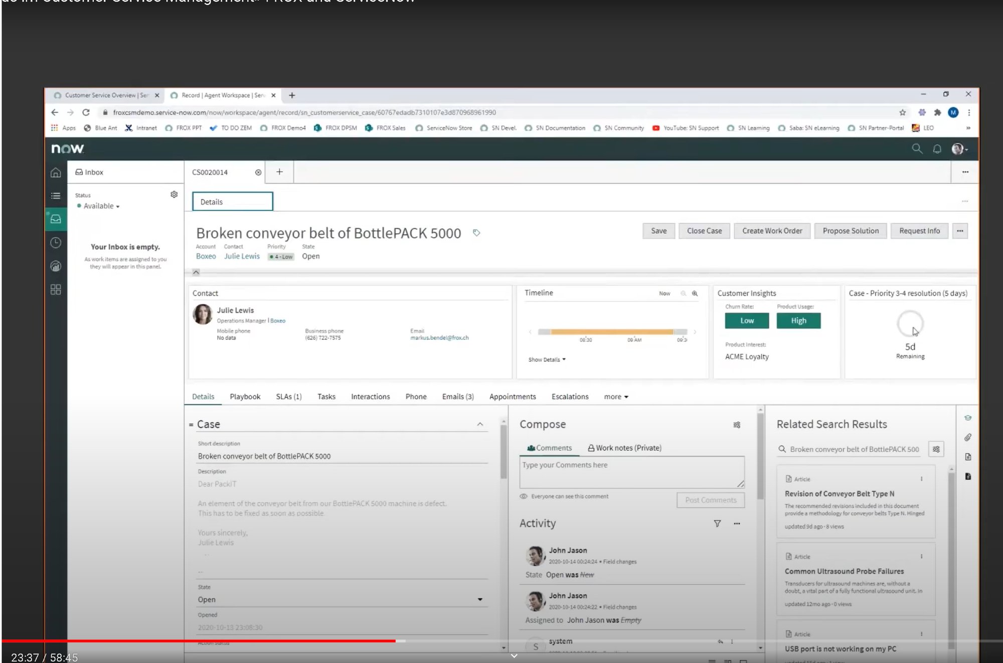Click the video progress bar

click(x=501, y=641)
